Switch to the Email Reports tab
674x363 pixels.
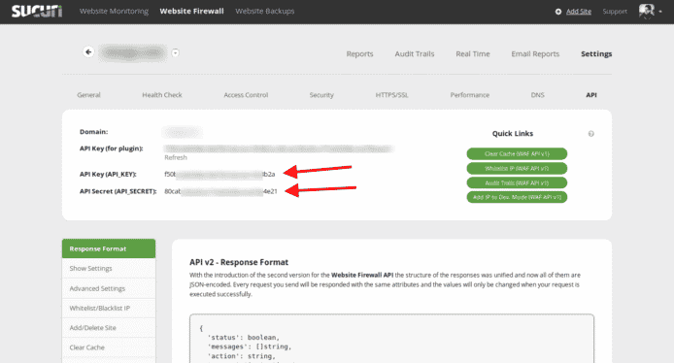(535, 53)
